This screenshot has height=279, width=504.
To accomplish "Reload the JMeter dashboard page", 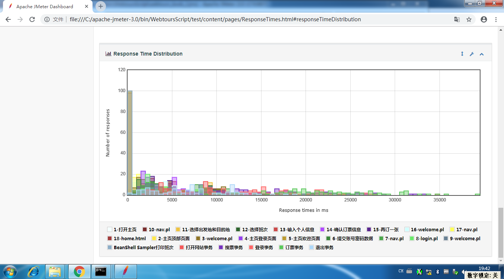I will [x=32, y=19].
